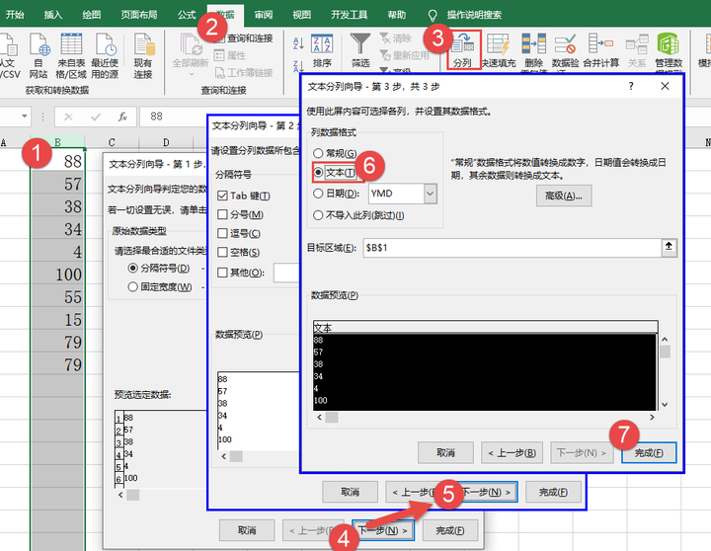
Task: Click step 3 preview vertical scrollbar down arrow
Action: coord(665,405)
